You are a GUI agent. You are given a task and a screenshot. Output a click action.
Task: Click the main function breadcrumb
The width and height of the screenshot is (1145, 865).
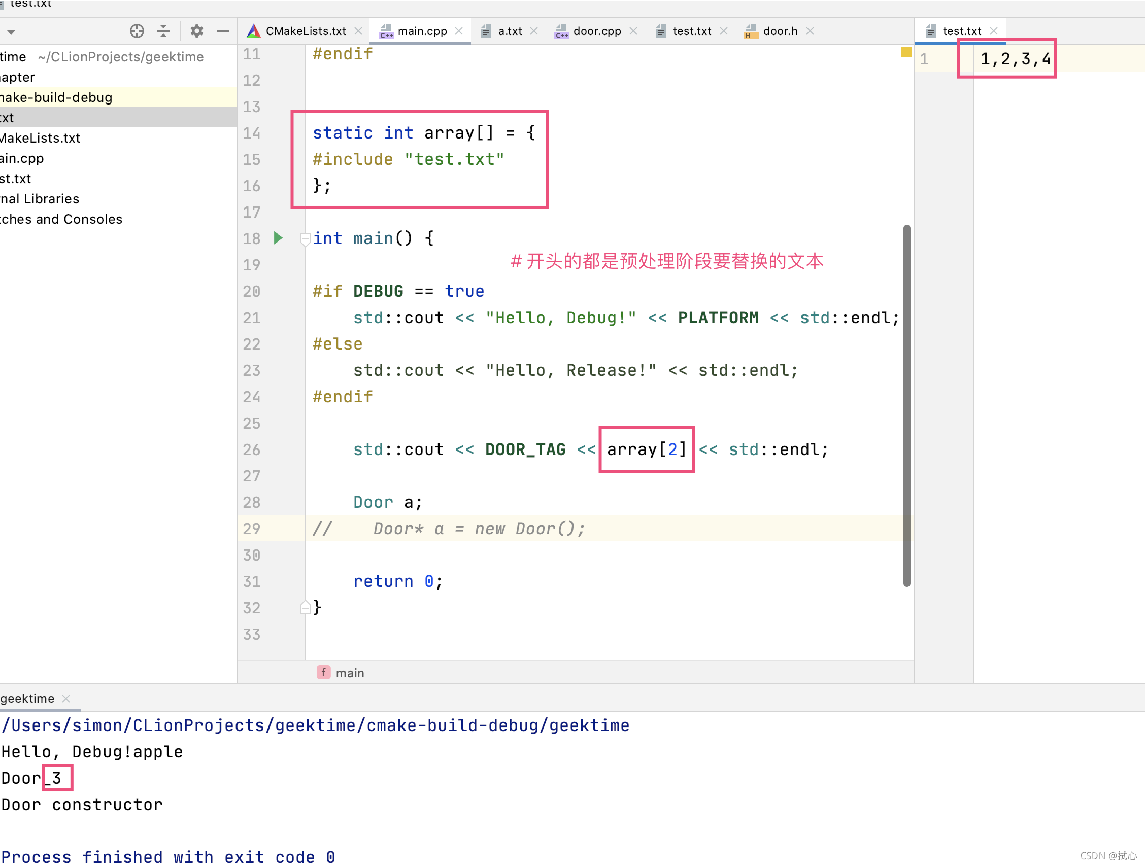pos(341,673)
